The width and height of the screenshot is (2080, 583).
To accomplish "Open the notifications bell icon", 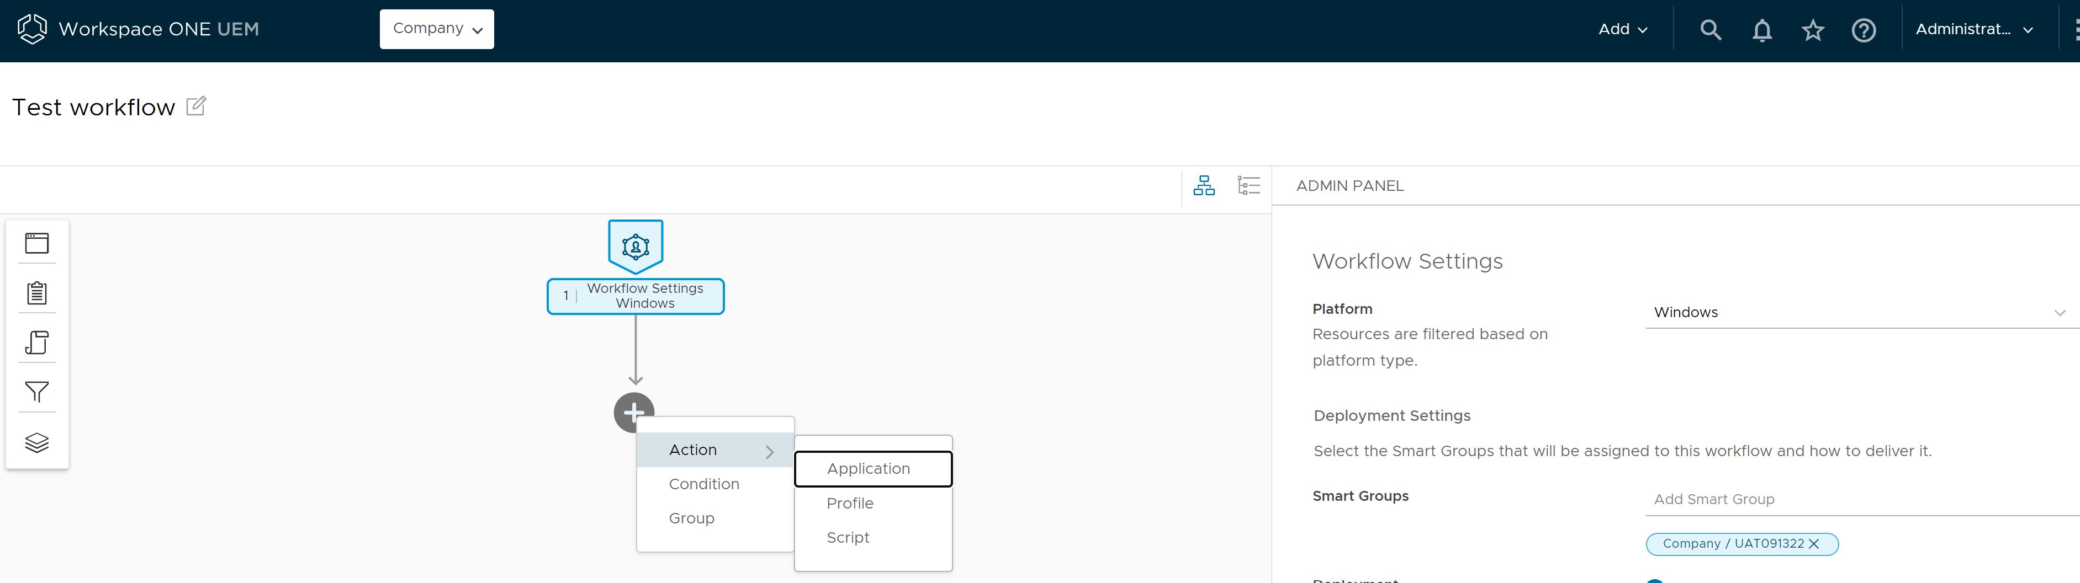I will click(x=1762, y=31).
